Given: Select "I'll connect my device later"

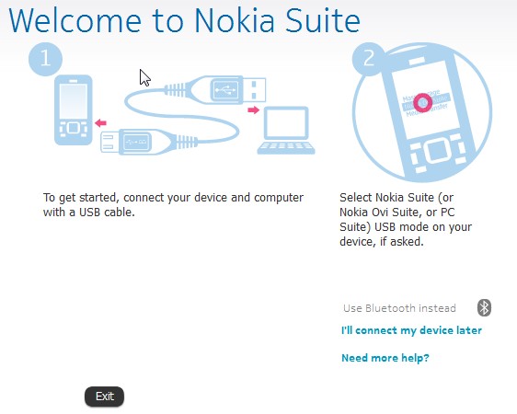Looking at the screenshot, I should 411,330.
